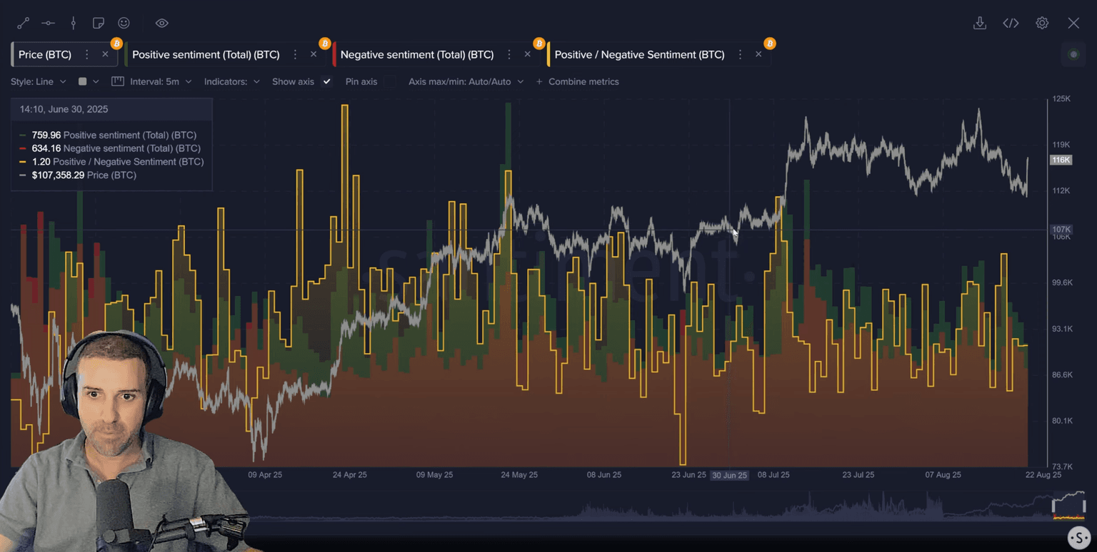Remove the Negative sentiment (Total) metric
This screenshot has width=1097, height=552.
tap(527, 55)
